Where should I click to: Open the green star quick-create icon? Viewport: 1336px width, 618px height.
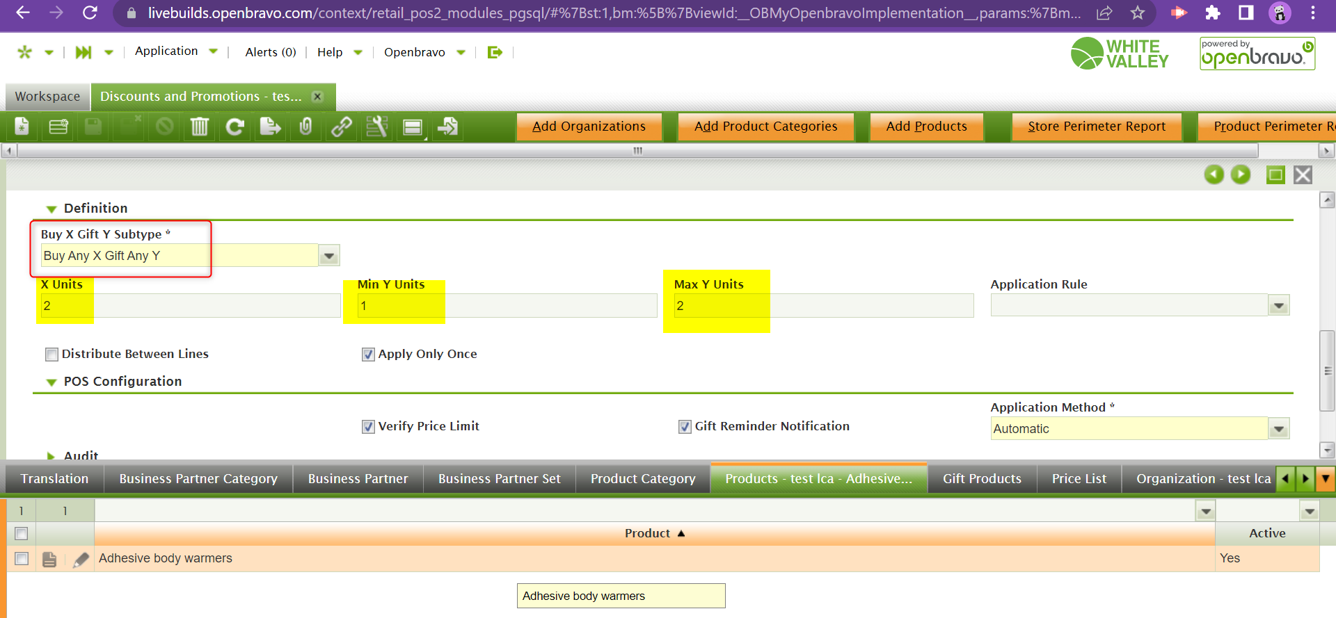click(25, 52)
